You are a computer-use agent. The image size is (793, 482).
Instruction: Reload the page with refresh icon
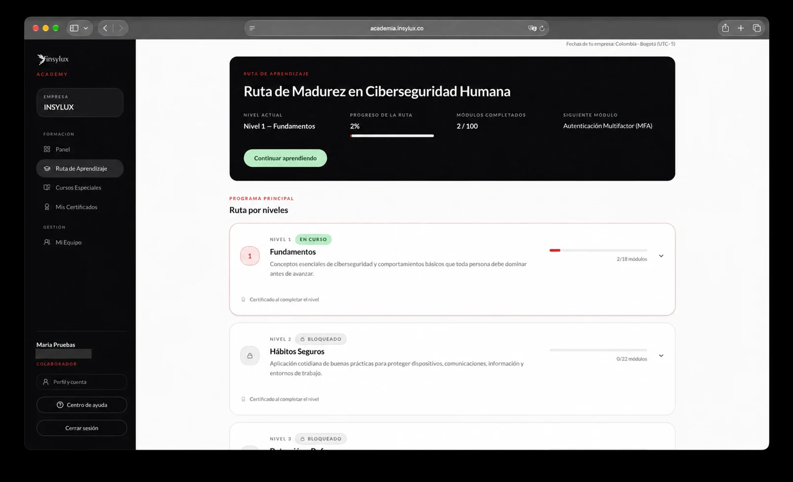pos(541,28)
